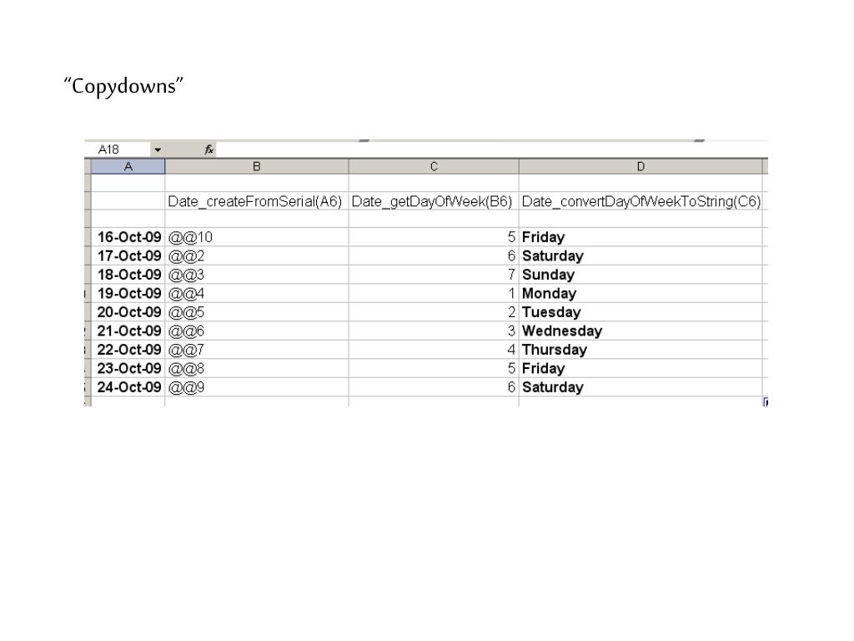
Task: Select the 22-Oct-09 date cell
Action: click(x=128, y=350)
